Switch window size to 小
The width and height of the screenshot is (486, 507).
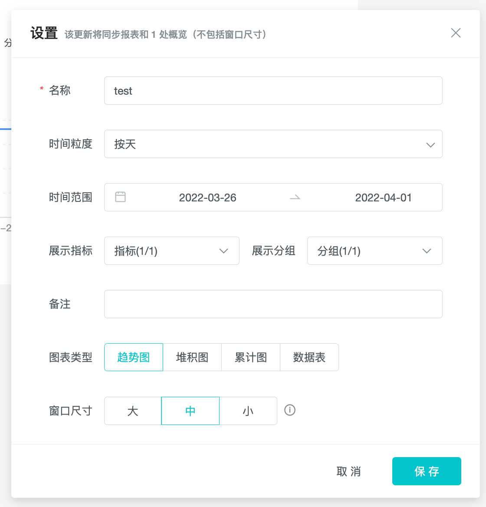click(x=248, y=410)
